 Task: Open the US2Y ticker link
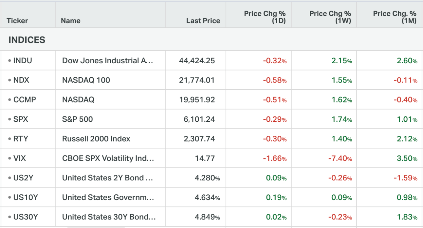[x=23, y=178]
